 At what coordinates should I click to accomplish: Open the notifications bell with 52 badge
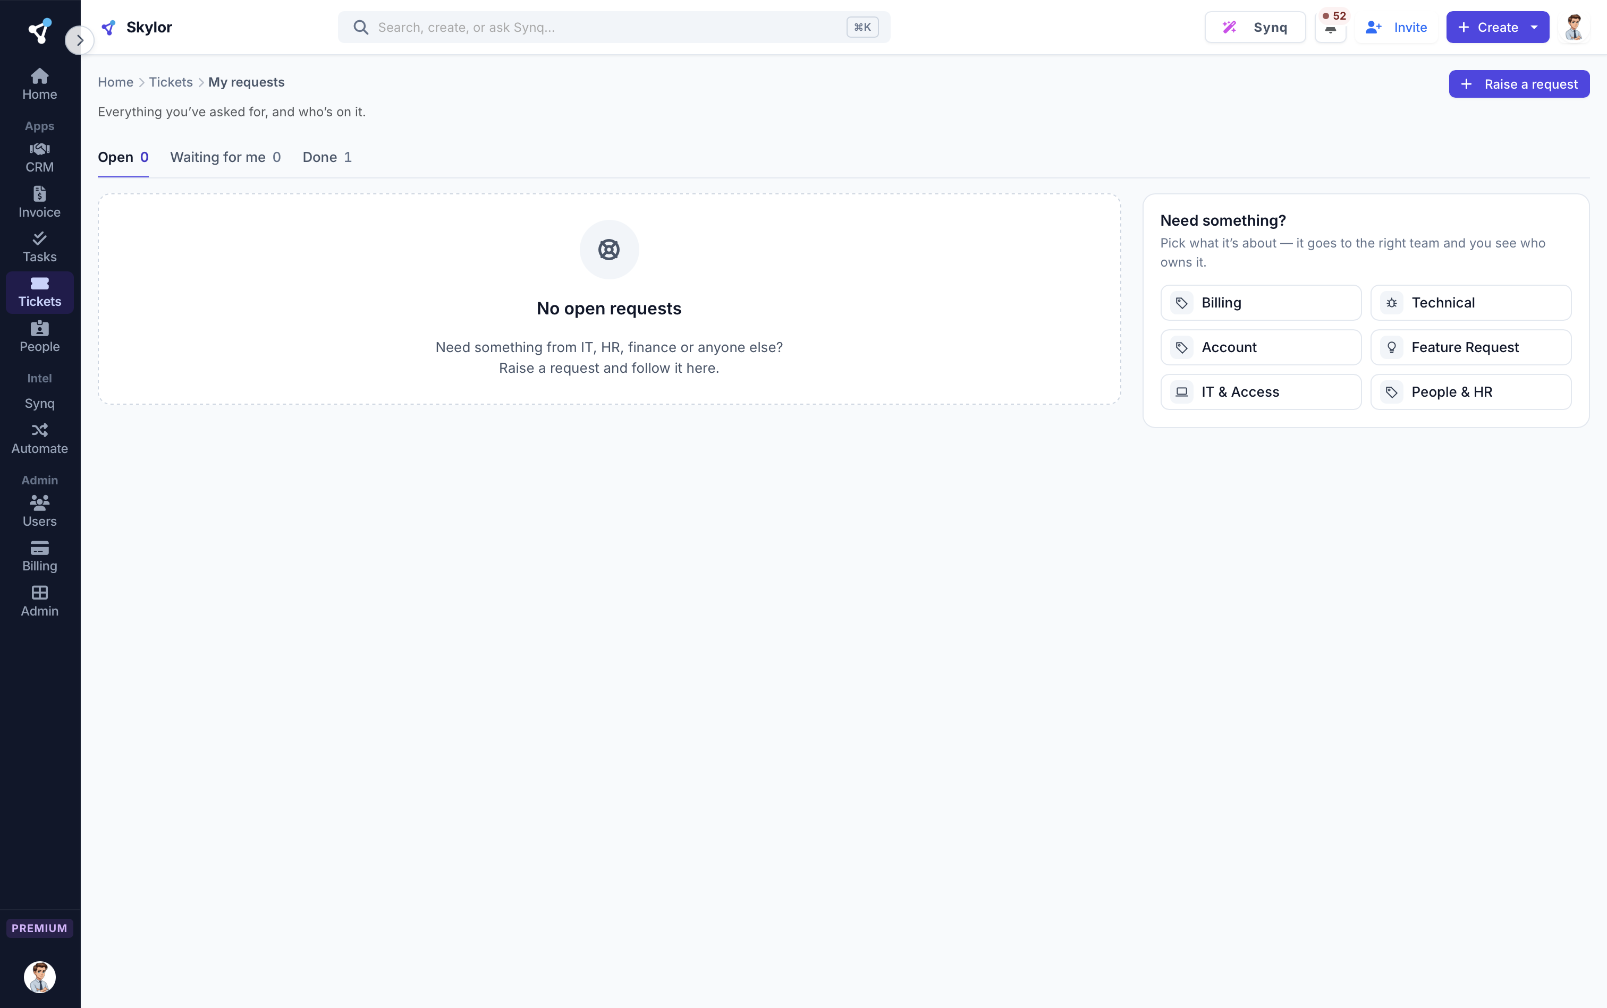click(x=1330, y=27)
